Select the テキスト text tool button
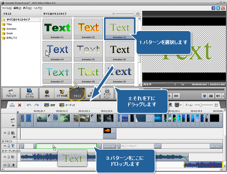 point(78,93)
